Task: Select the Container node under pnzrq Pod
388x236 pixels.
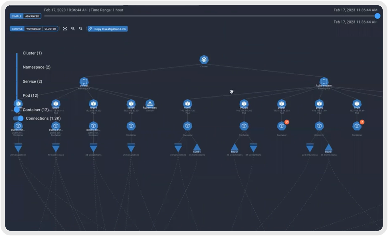Action: click(319, 125)
